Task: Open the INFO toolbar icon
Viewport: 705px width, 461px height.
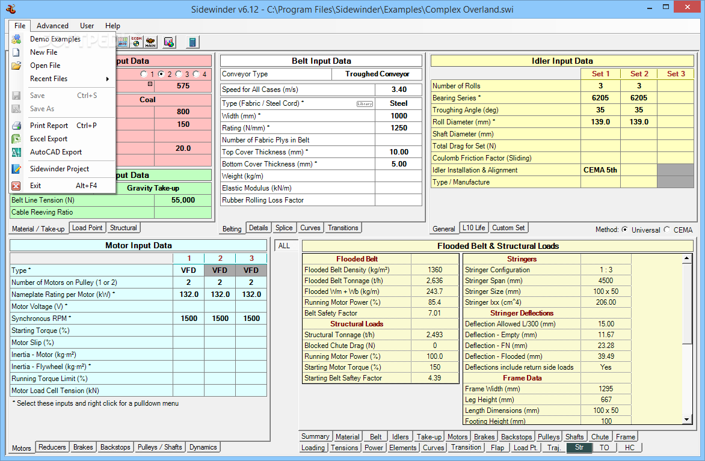Action: pos(123,42)
